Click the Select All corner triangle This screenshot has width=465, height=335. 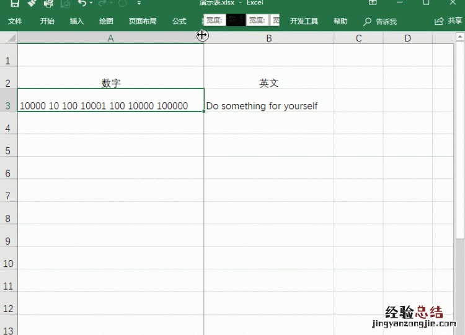pyautogui.click(x=11, y=38)
